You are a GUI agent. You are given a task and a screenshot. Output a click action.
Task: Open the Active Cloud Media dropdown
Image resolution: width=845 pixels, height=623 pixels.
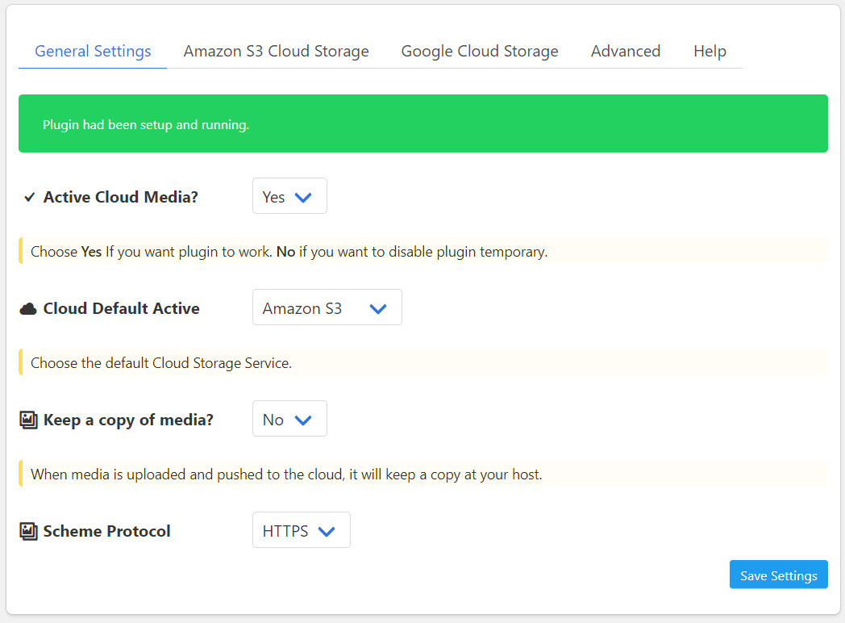pyautogui.click(x=290, y=196)
